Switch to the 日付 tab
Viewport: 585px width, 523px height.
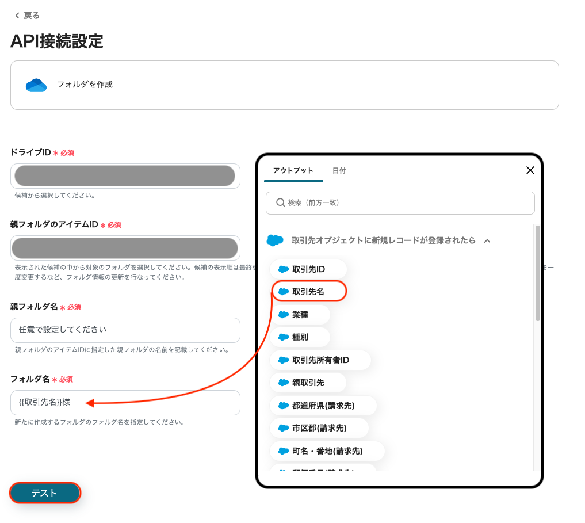pyautogui.click(x=339, y=171)
